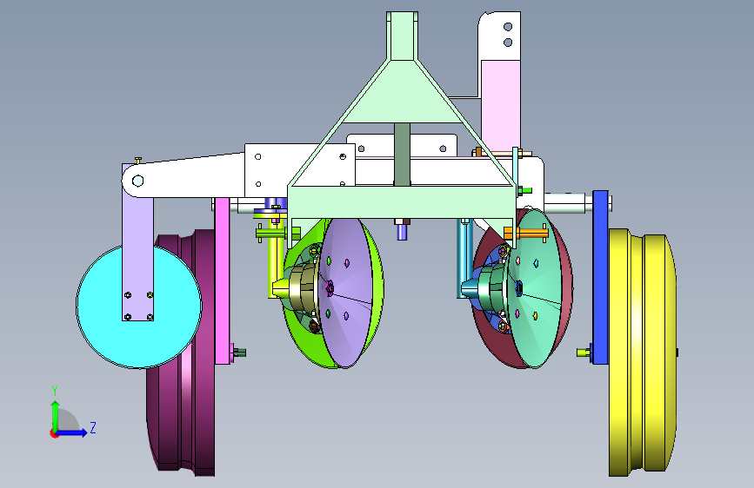Screen dimensions: 754x488
Task: Select the gray-green center post inside triangle frame
Action: (x=402, y=154)
